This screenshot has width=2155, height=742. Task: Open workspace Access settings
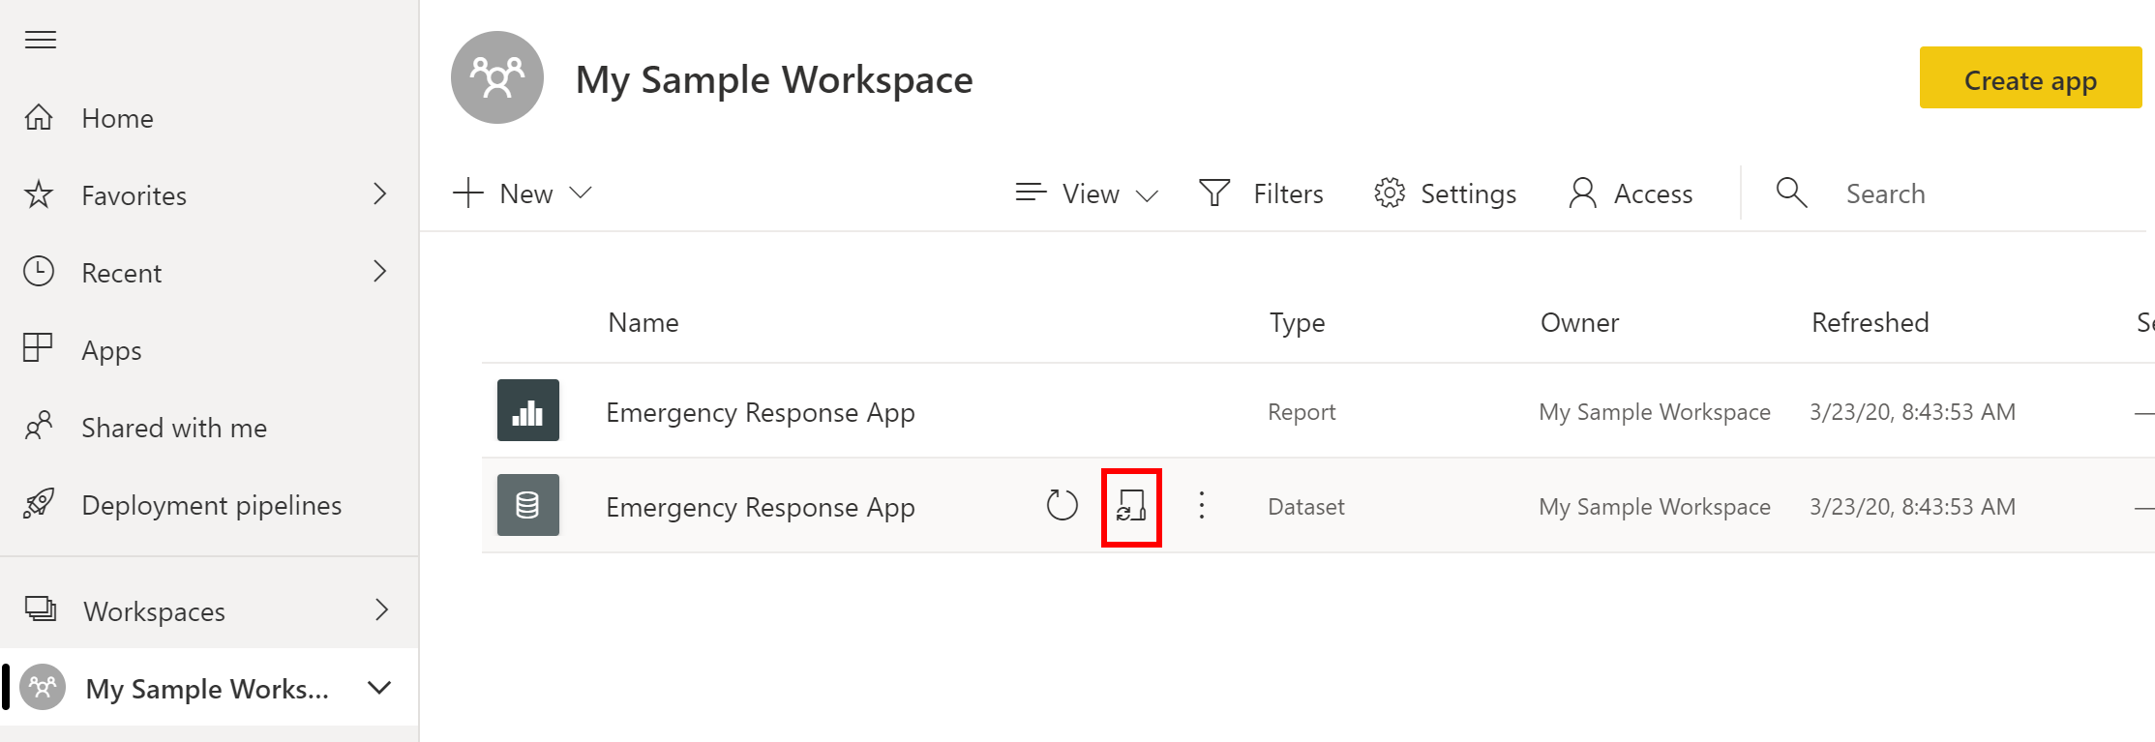click(1631, 193)
